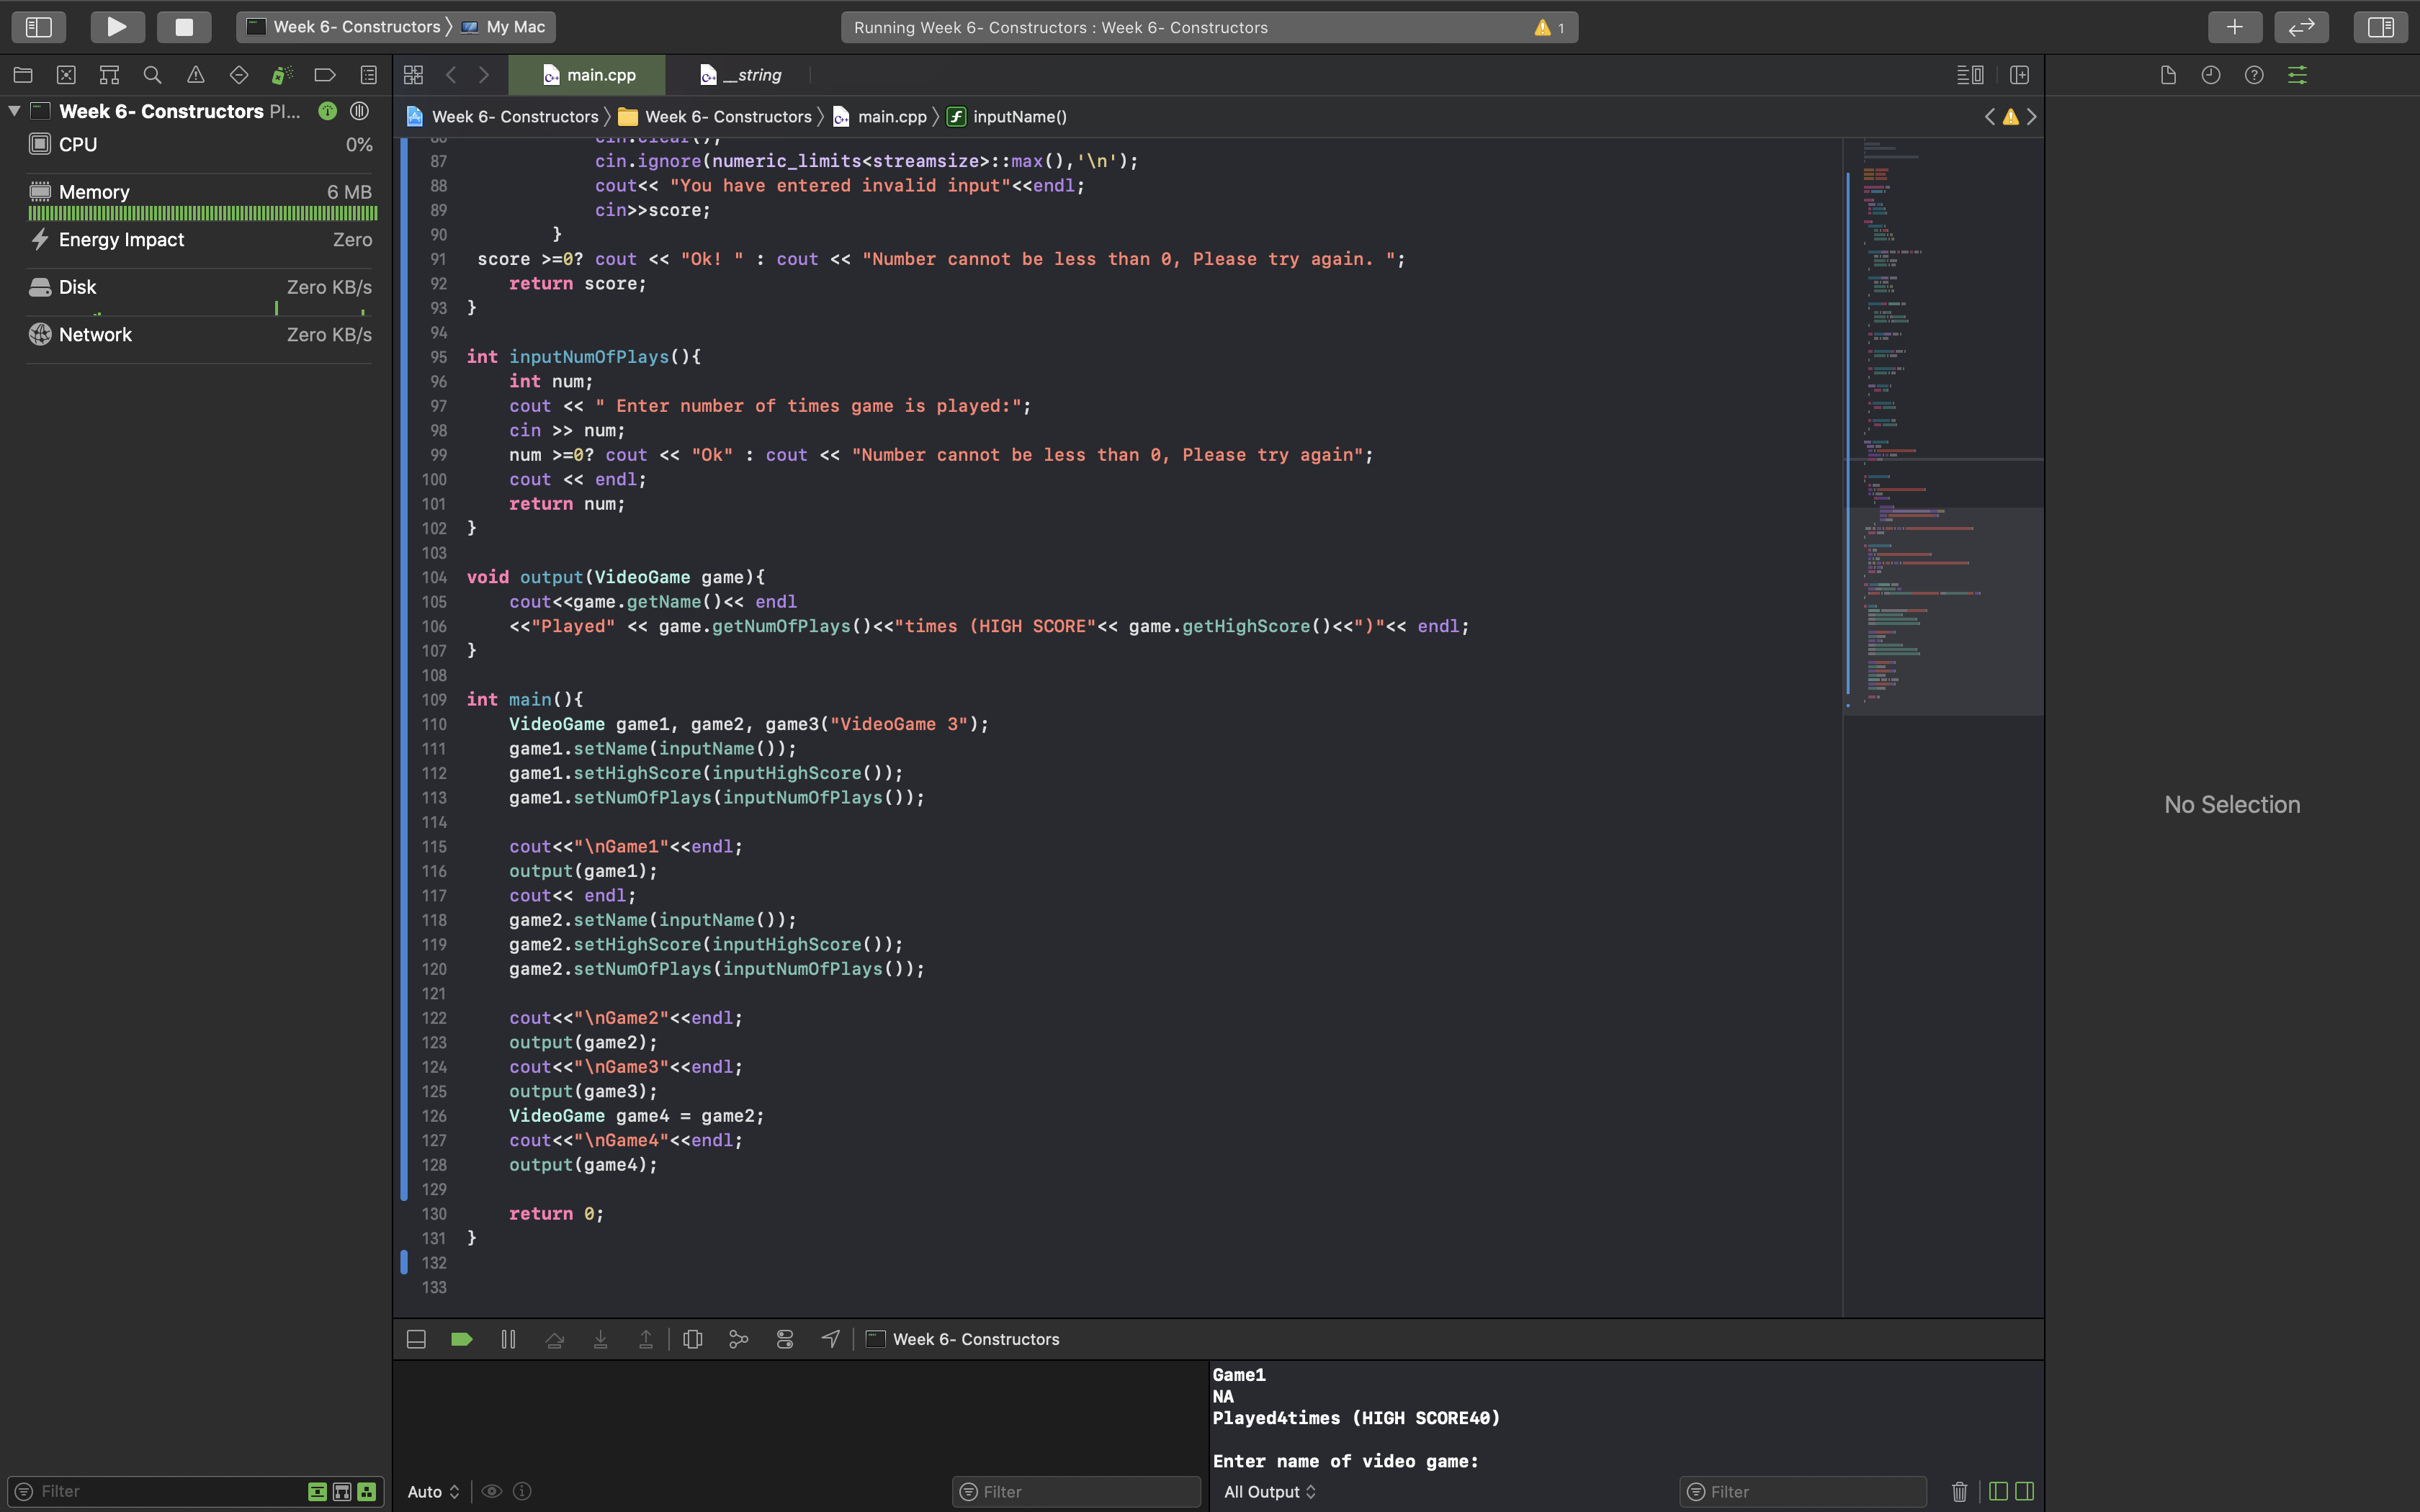Open the Auto variables view dropdown
This screenshot has width=2420, height=1512.
[432, 1491]
